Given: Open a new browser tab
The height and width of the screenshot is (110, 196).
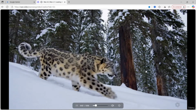Looking at the screenshot, I should (x=69, y=2).
